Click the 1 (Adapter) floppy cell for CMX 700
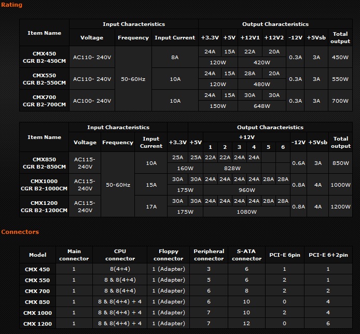The image size is (360, 334). [168, 290]
